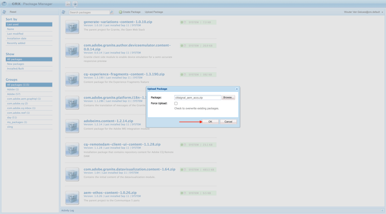Click the refresh icon beside Reset
The height and width of the screenshot is (214, 386).
(4, 12)
